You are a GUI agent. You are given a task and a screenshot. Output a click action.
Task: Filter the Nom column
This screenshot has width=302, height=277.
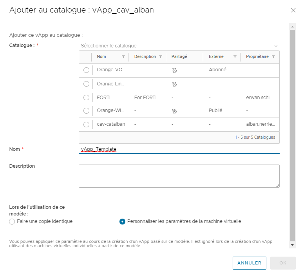point(123,57)
